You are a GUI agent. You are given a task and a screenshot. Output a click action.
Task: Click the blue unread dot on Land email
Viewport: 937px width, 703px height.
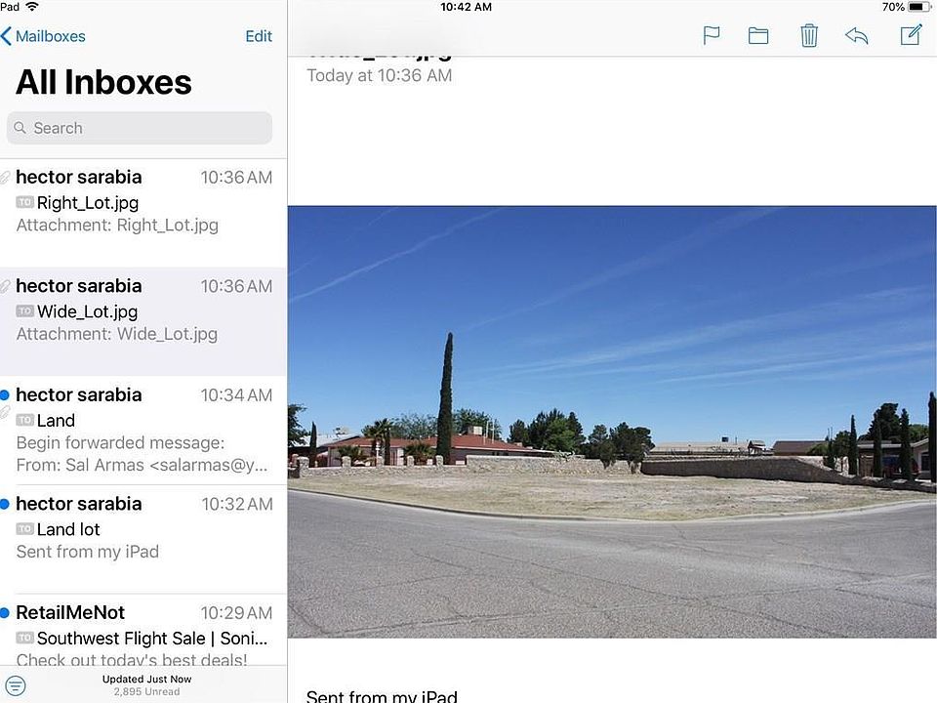pos(5,395)
